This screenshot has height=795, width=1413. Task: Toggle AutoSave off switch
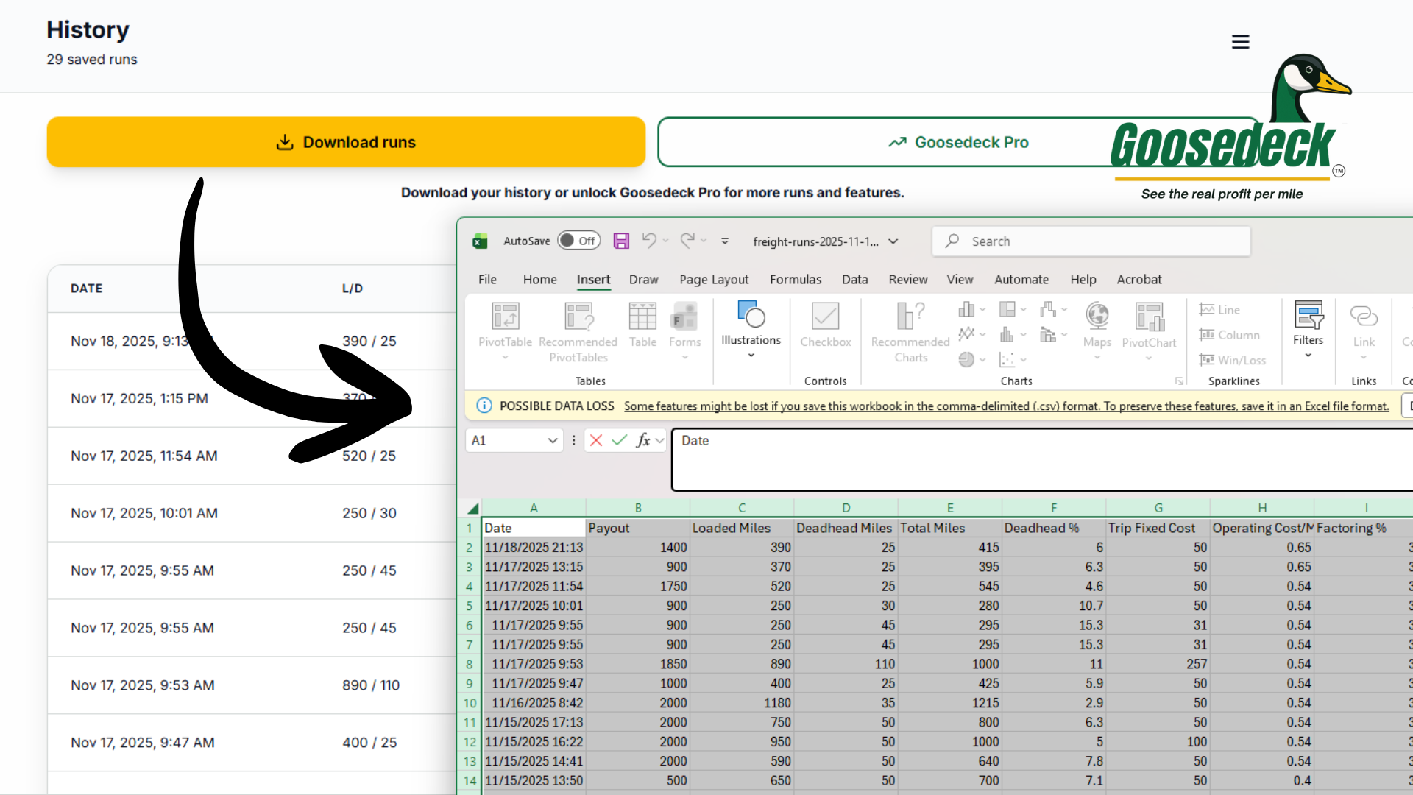pos(579,240)
